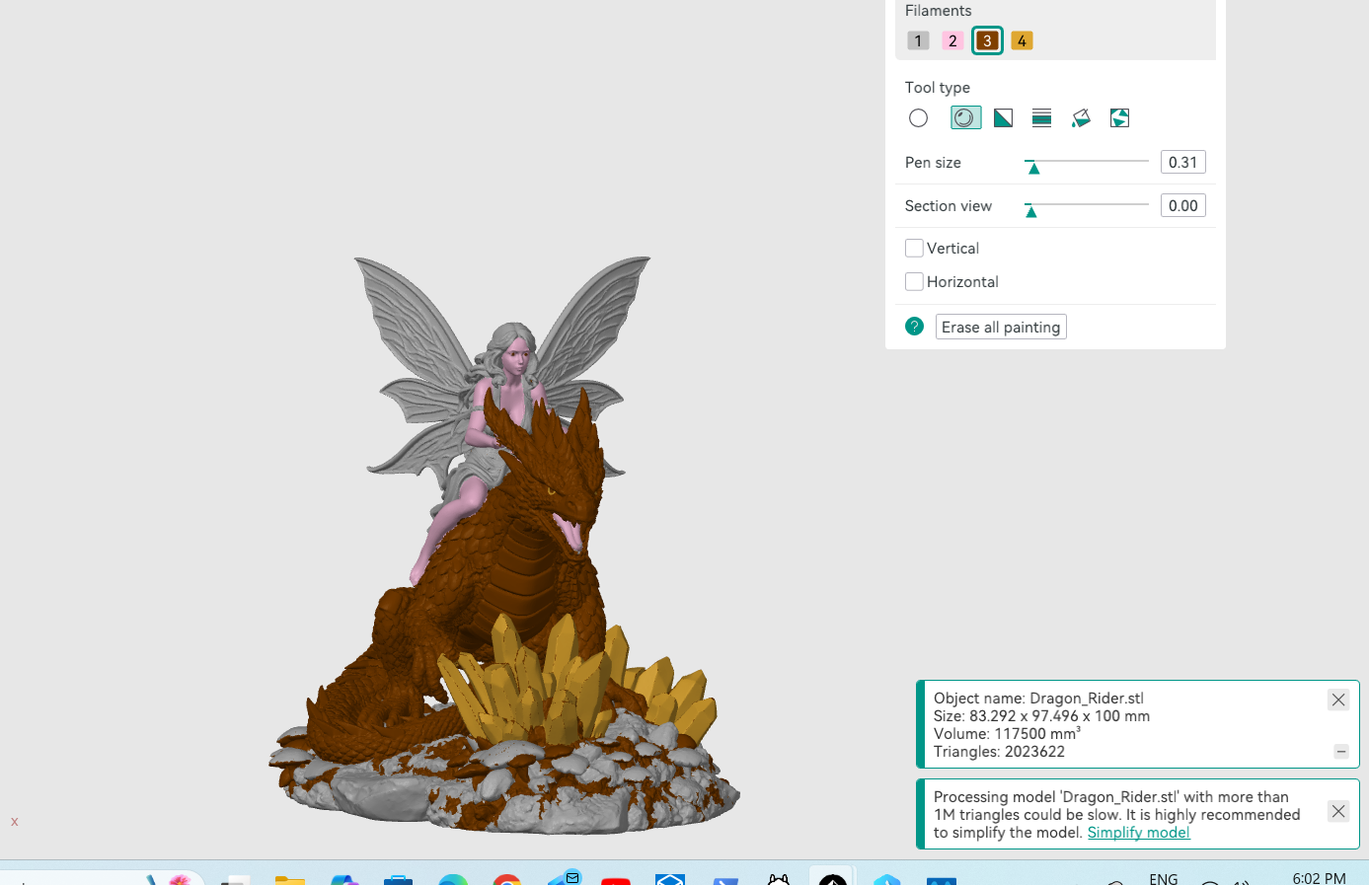1369x885 pixels.
Task: Open the green help question mark icon
Action: 914,327
